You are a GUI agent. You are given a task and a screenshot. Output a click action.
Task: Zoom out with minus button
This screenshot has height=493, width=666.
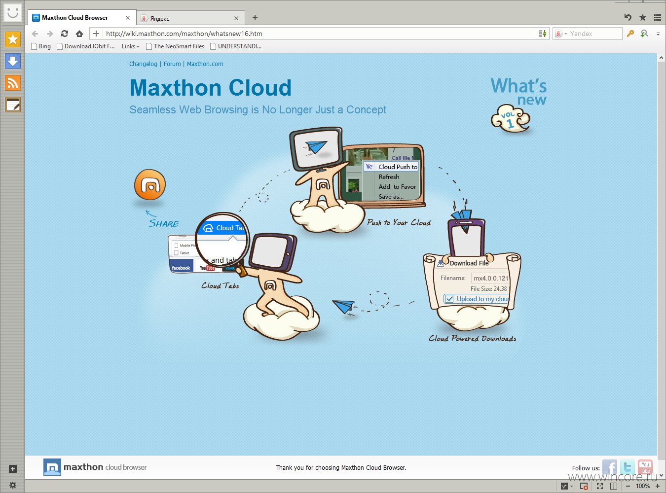(x=628, y=486)
